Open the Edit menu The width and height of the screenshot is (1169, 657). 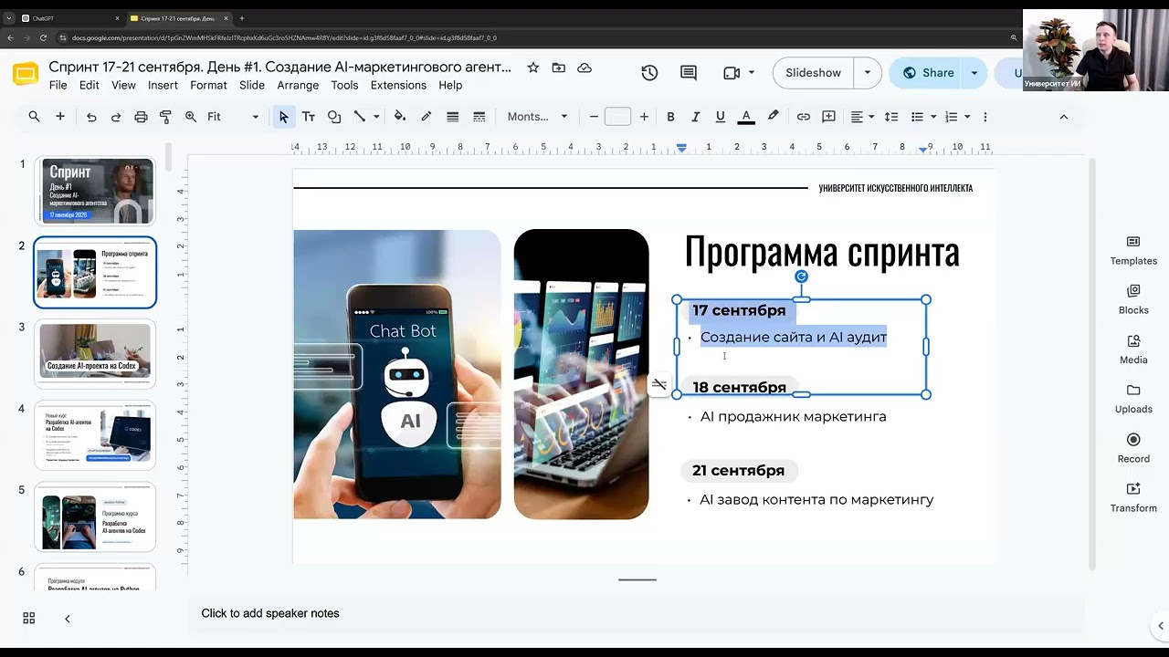click(x=89, y=85)
